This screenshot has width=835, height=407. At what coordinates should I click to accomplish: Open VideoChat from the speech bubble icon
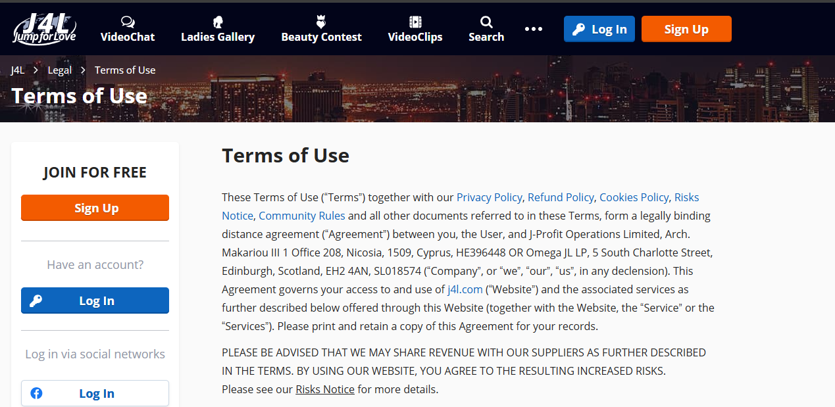[x=128, y=22]
